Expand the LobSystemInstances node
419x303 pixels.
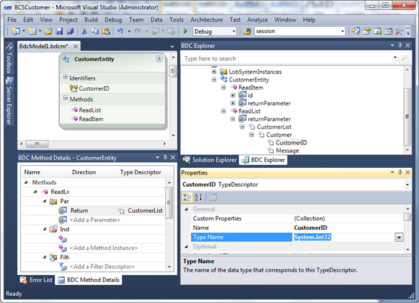tap(214, 72)
